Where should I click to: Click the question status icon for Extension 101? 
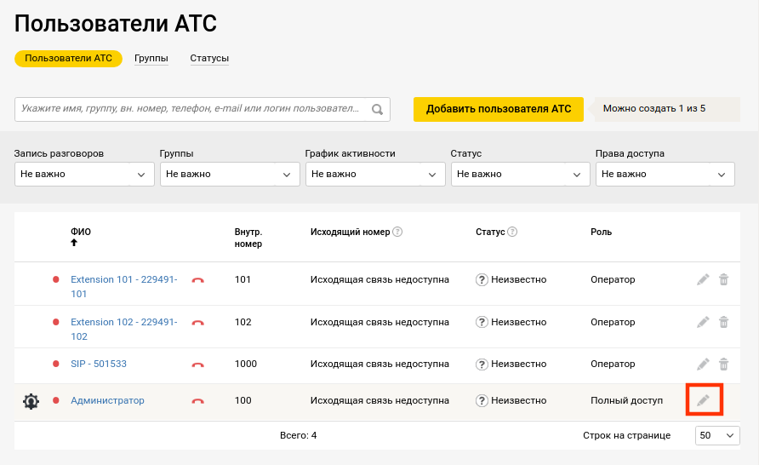(x=482, y=279)
